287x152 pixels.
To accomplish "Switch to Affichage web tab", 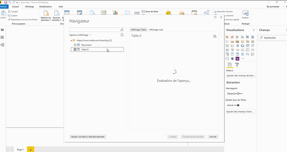I will coord(156,30).
